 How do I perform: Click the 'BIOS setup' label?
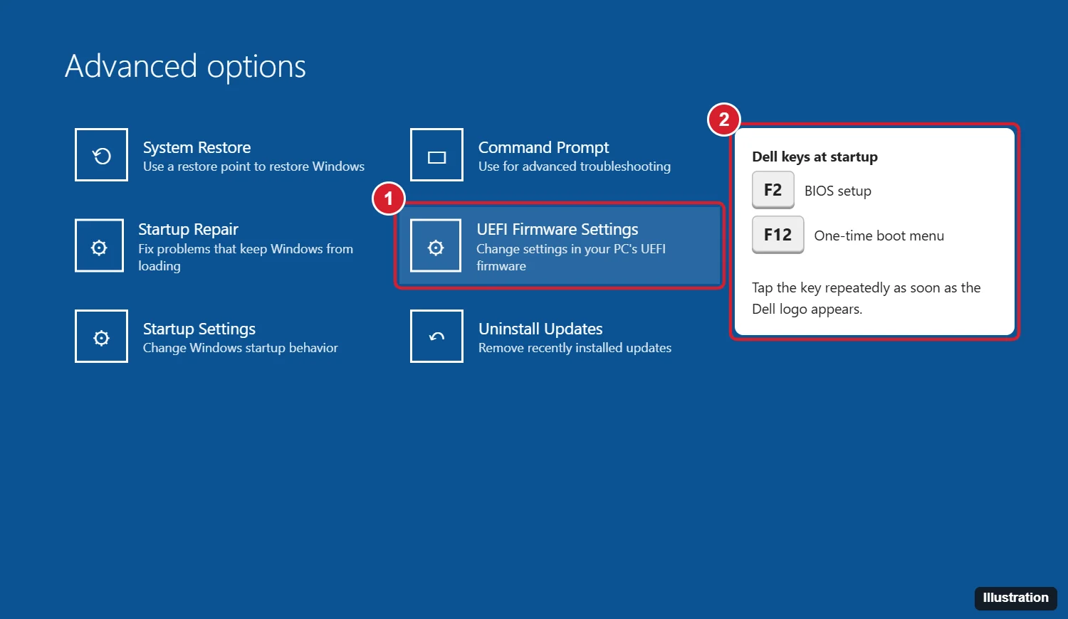(838, 191)
